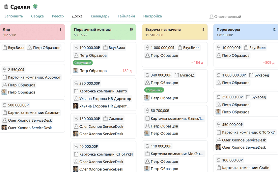
Task: Click dollar icon on the 2 550,00₽ card
Action: (x=5, y=70)
